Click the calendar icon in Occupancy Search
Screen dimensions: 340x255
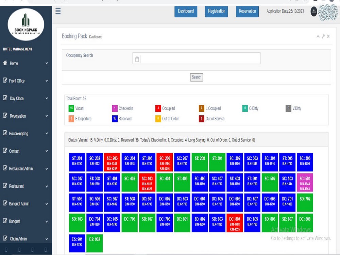[137, 59]
